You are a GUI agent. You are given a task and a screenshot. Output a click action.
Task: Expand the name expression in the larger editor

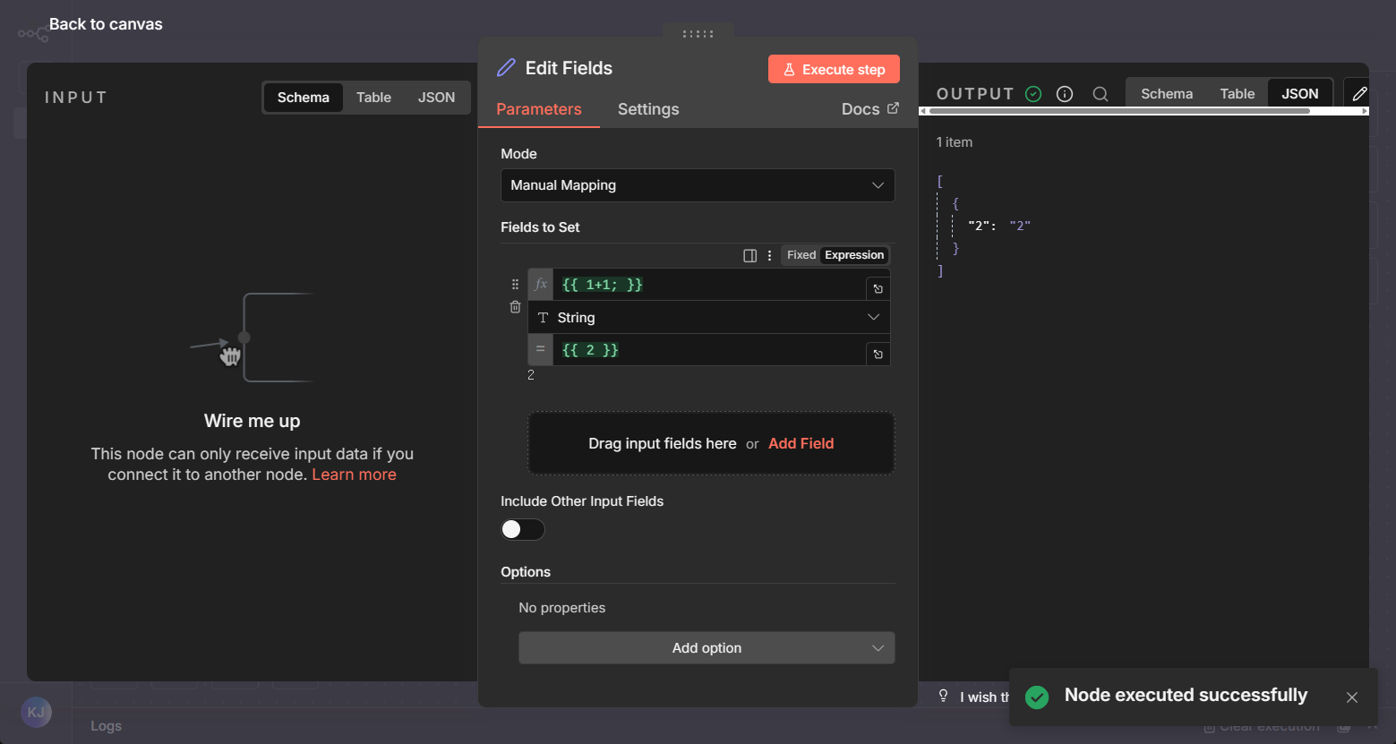point(878,287)
